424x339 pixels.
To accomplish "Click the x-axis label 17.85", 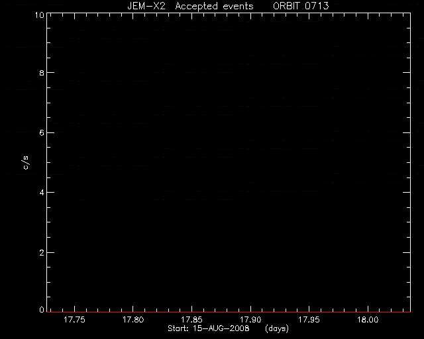I will tap(191, 320).
